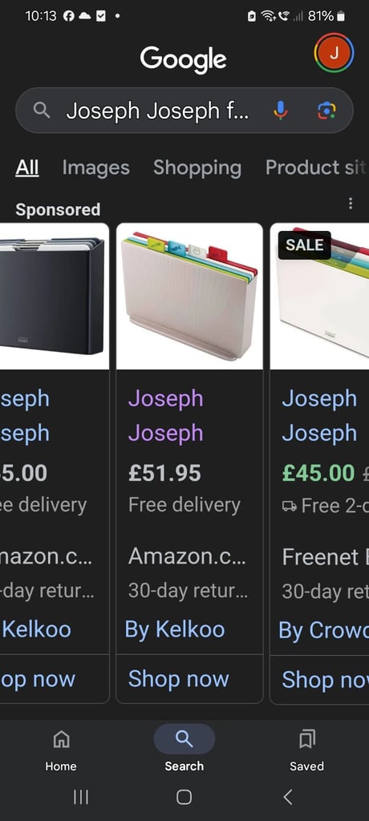Open the Saved bookmarks section
This screenshot has width=369, height=821.
(306, 750)
